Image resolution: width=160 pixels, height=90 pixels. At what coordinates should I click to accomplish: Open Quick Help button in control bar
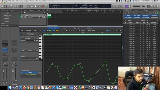[x=8, y=6]
